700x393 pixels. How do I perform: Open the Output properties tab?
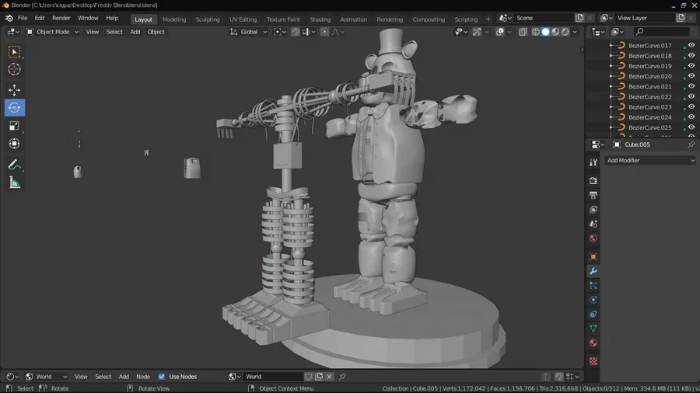(593, 195)
